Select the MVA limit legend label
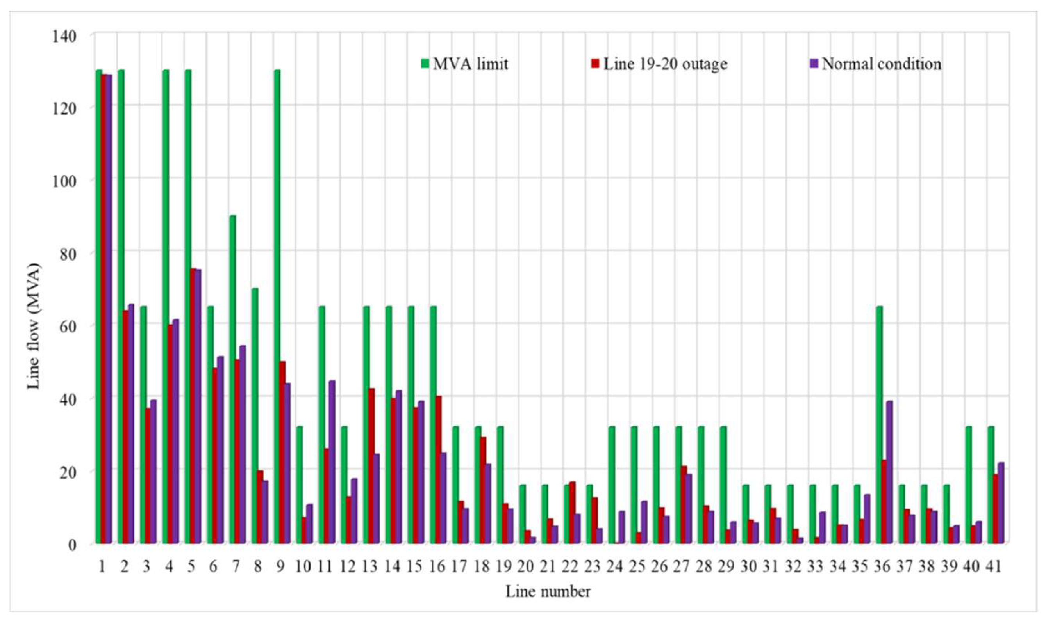This screenshot has height=623, width=1046. tap(471, 64)
